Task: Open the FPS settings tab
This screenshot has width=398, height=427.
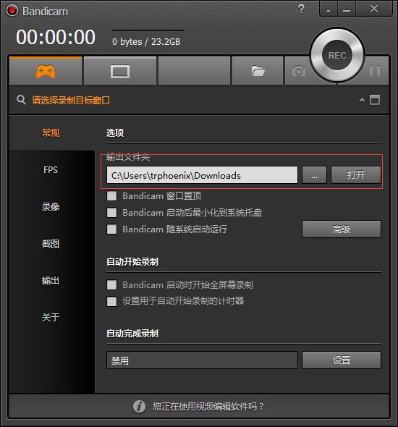Action: [51, 169]
